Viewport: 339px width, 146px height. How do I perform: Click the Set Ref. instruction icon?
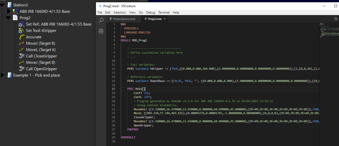click(x=22, y=24)
